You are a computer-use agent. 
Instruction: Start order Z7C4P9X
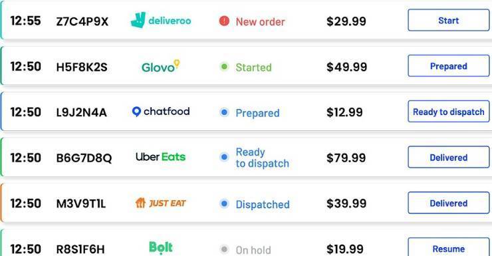pyautogui.click(x=448, y=20)
